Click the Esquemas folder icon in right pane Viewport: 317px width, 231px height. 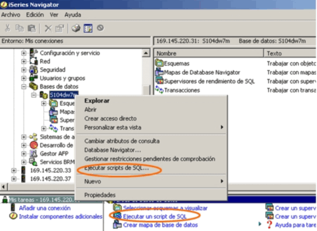click(x=159, y=63)
